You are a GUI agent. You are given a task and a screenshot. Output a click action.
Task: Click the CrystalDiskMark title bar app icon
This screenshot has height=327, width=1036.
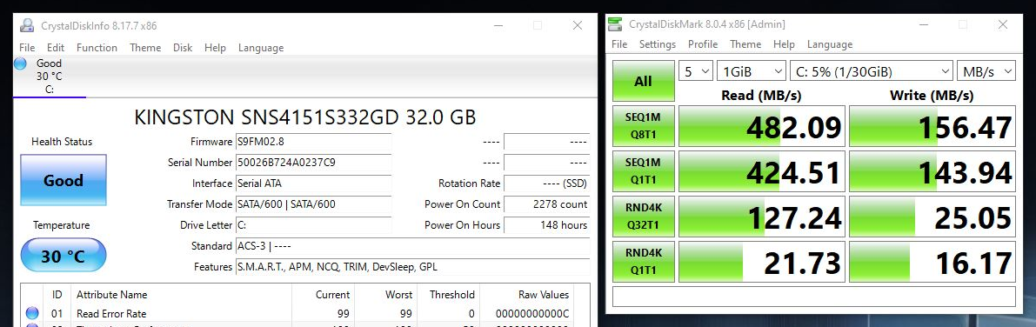(615, 24)
